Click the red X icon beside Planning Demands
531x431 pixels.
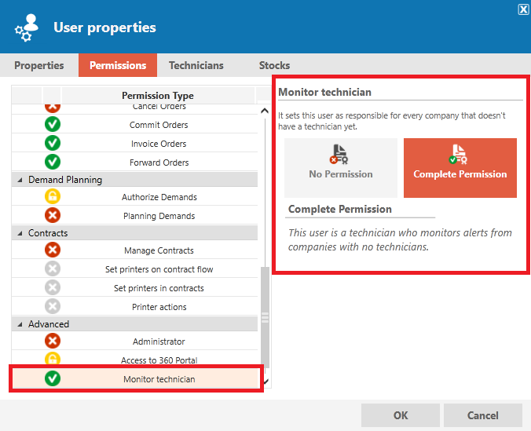(x=53, y=215)
